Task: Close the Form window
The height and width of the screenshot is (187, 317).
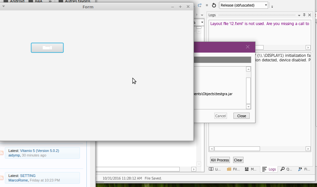Action: pyautogui.click(x=188, y=7)
